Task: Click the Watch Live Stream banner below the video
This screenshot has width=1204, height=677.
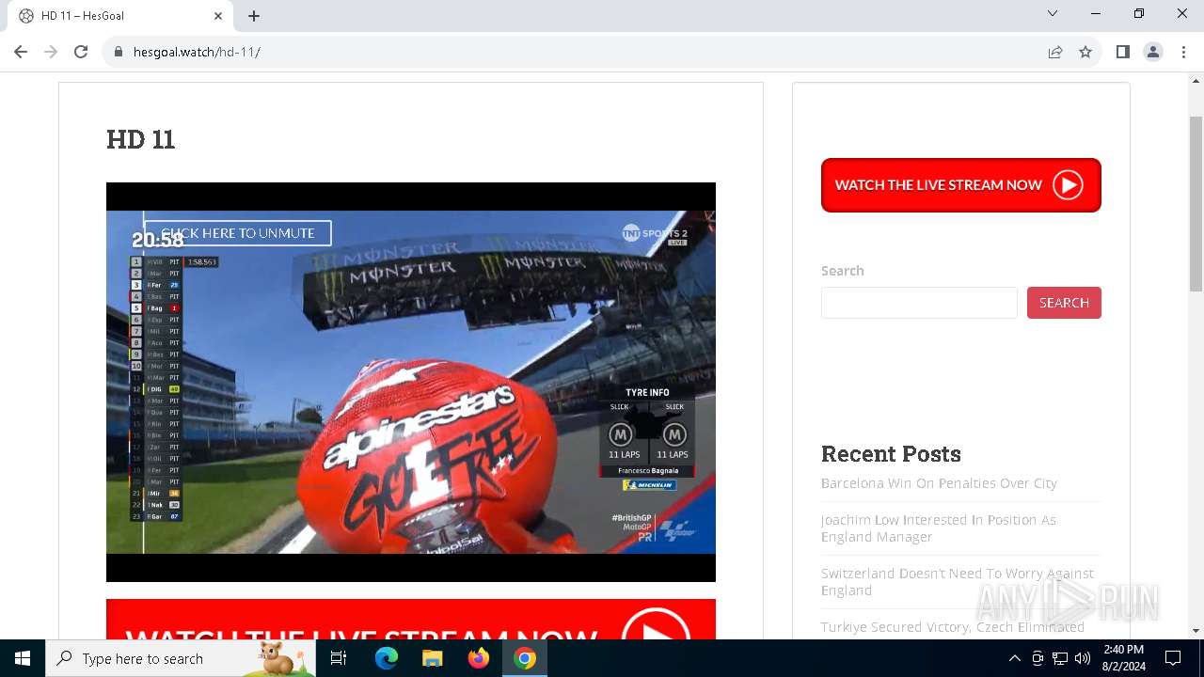Action: (x=411, y=620)
